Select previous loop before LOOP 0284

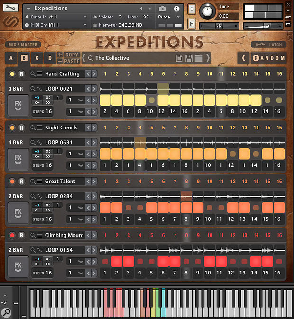coord(88,196)
